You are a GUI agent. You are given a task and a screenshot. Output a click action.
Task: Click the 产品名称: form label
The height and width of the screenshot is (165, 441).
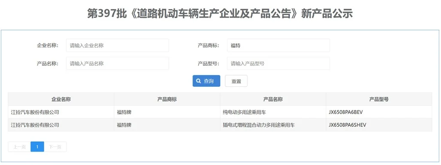click(x=48, y=63)
